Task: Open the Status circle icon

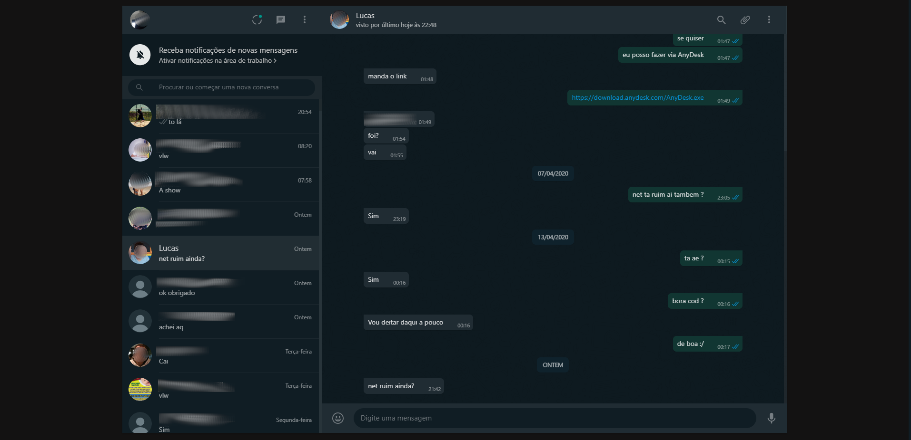Action: (257, 19)
